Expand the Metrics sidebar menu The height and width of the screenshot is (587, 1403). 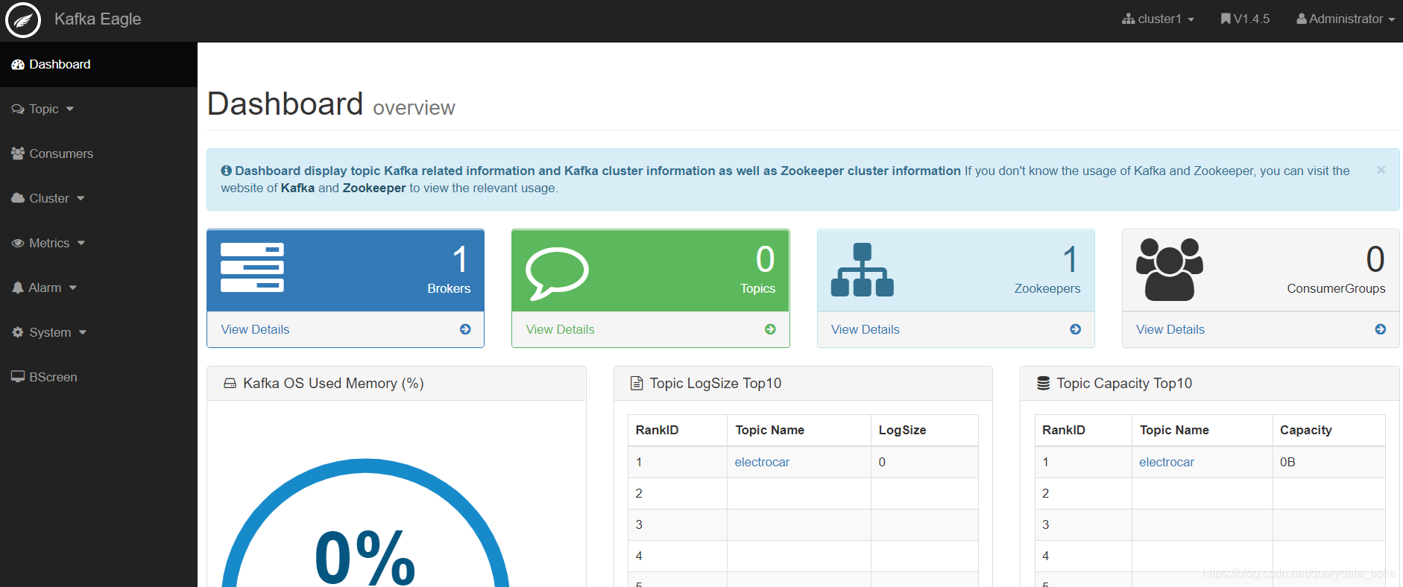point(98,243)
